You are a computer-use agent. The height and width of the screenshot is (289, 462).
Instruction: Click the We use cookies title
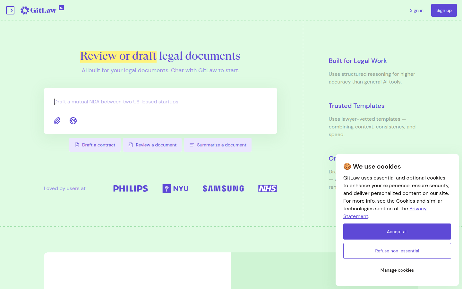pos(377,166)
